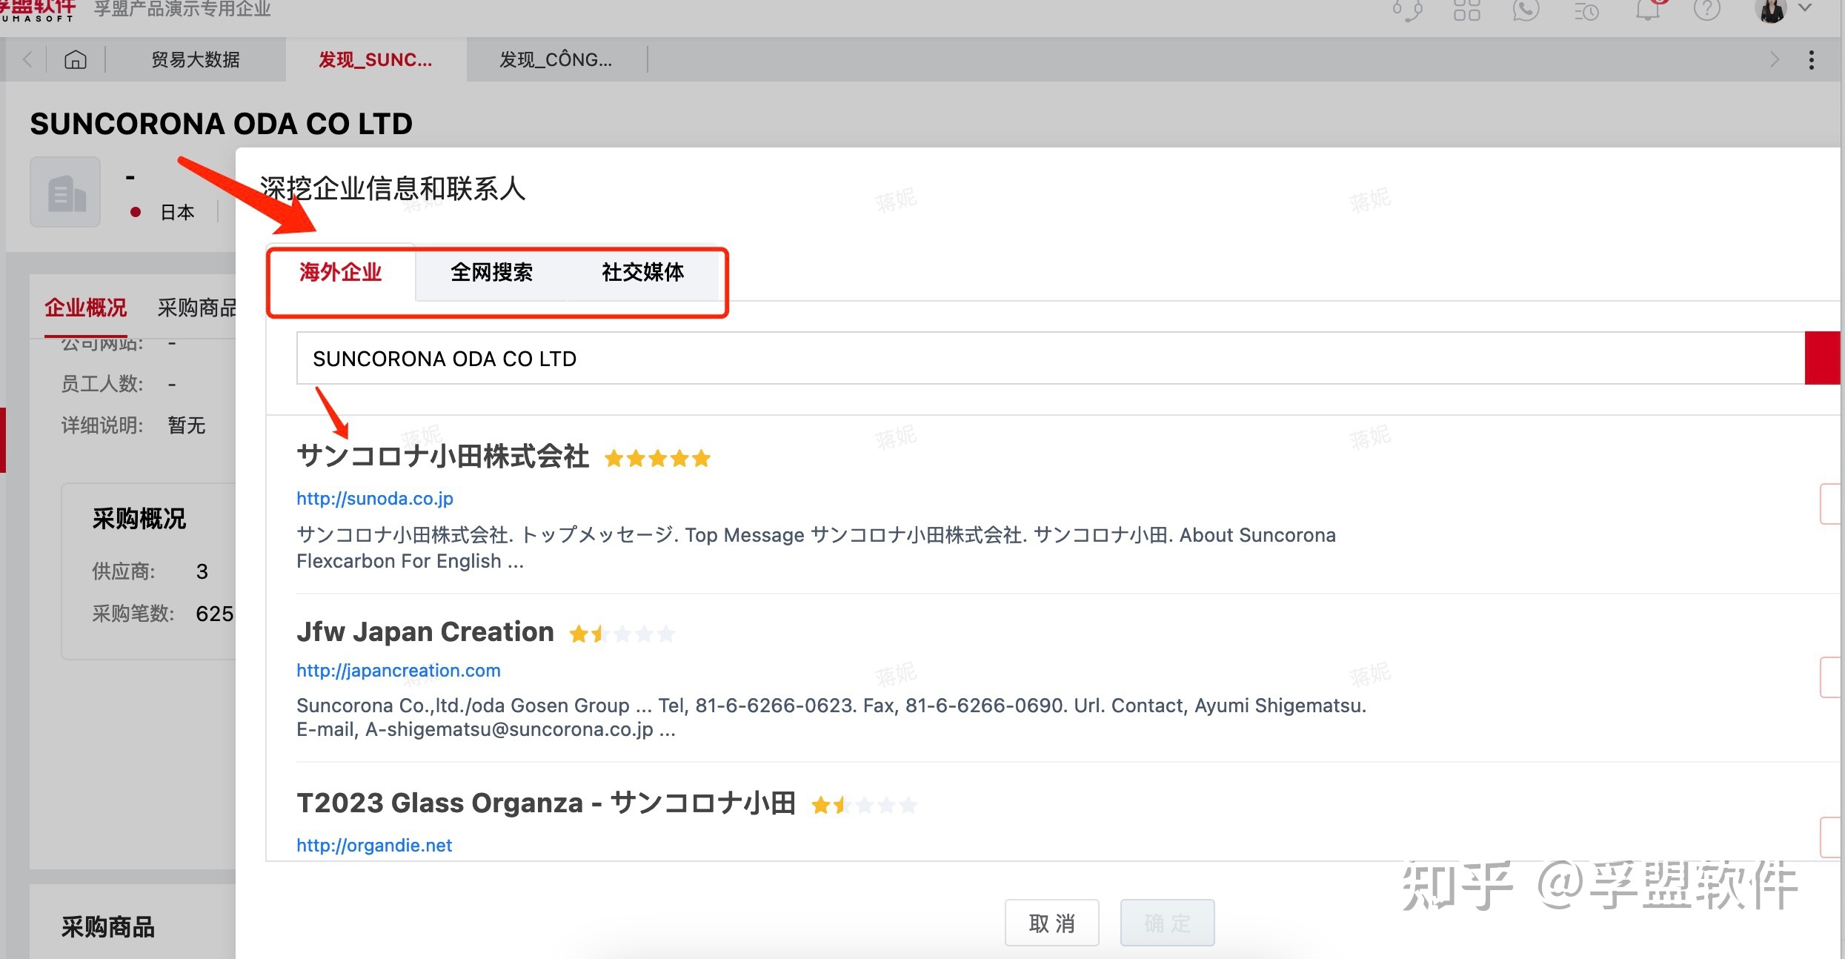
Task: Open the customer service headset icon
Action: click(1407, 10)
